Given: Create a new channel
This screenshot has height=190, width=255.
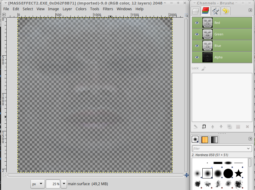Looking at the screenshot, I should [204, 127].
